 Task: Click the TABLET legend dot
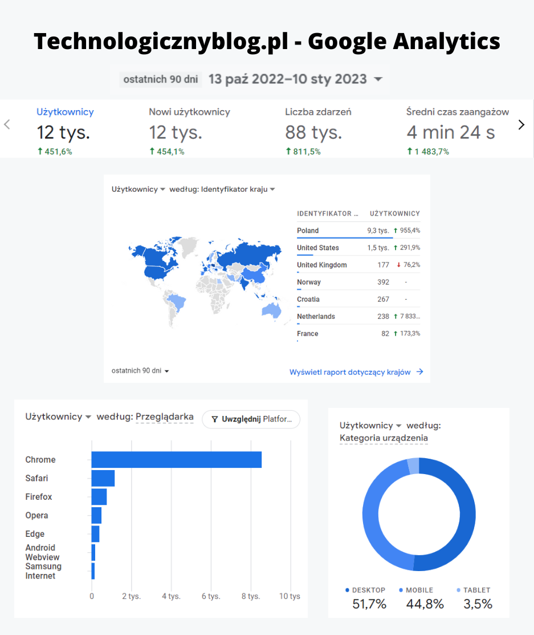pos(458,590)
